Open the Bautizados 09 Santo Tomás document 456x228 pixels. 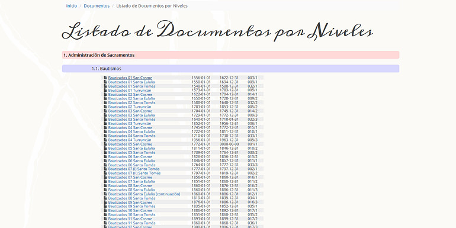[131, 206]
